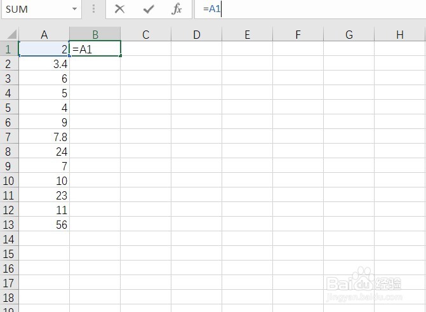Select column A header
Screen dimensions: 426x312
click(44, 34)
